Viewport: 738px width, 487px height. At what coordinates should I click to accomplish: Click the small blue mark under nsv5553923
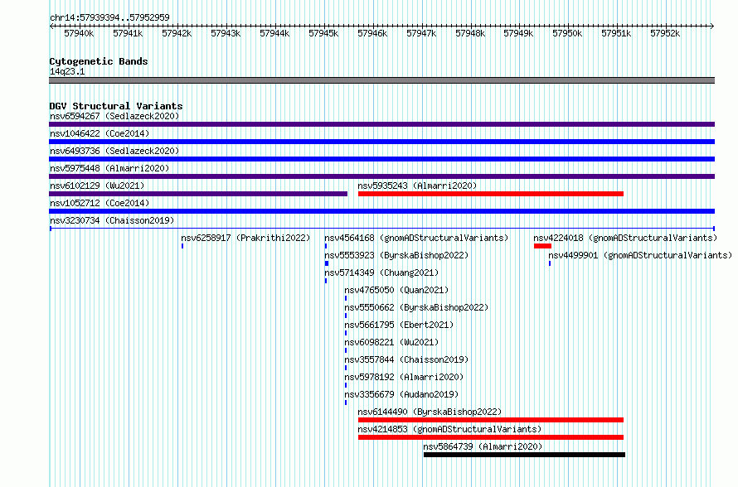pos(327,263)
